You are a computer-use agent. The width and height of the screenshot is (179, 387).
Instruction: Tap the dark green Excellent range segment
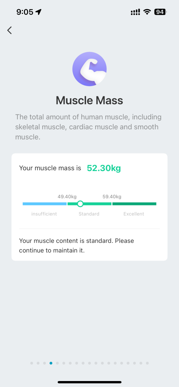(134, 204)
